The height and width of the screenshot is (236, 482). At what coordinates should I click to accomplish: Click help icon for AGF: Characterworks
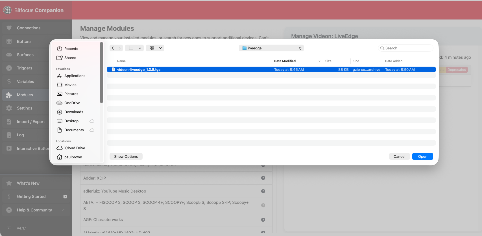click(x=263, y=220)
